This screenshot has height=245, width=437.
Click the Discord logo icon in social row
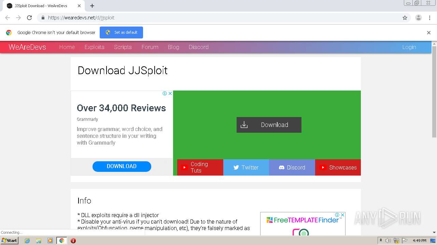[282, 167]
